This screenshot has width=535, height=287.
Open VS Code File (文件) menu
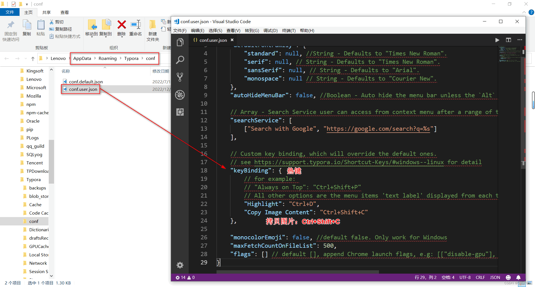click(x=180, y=31)
